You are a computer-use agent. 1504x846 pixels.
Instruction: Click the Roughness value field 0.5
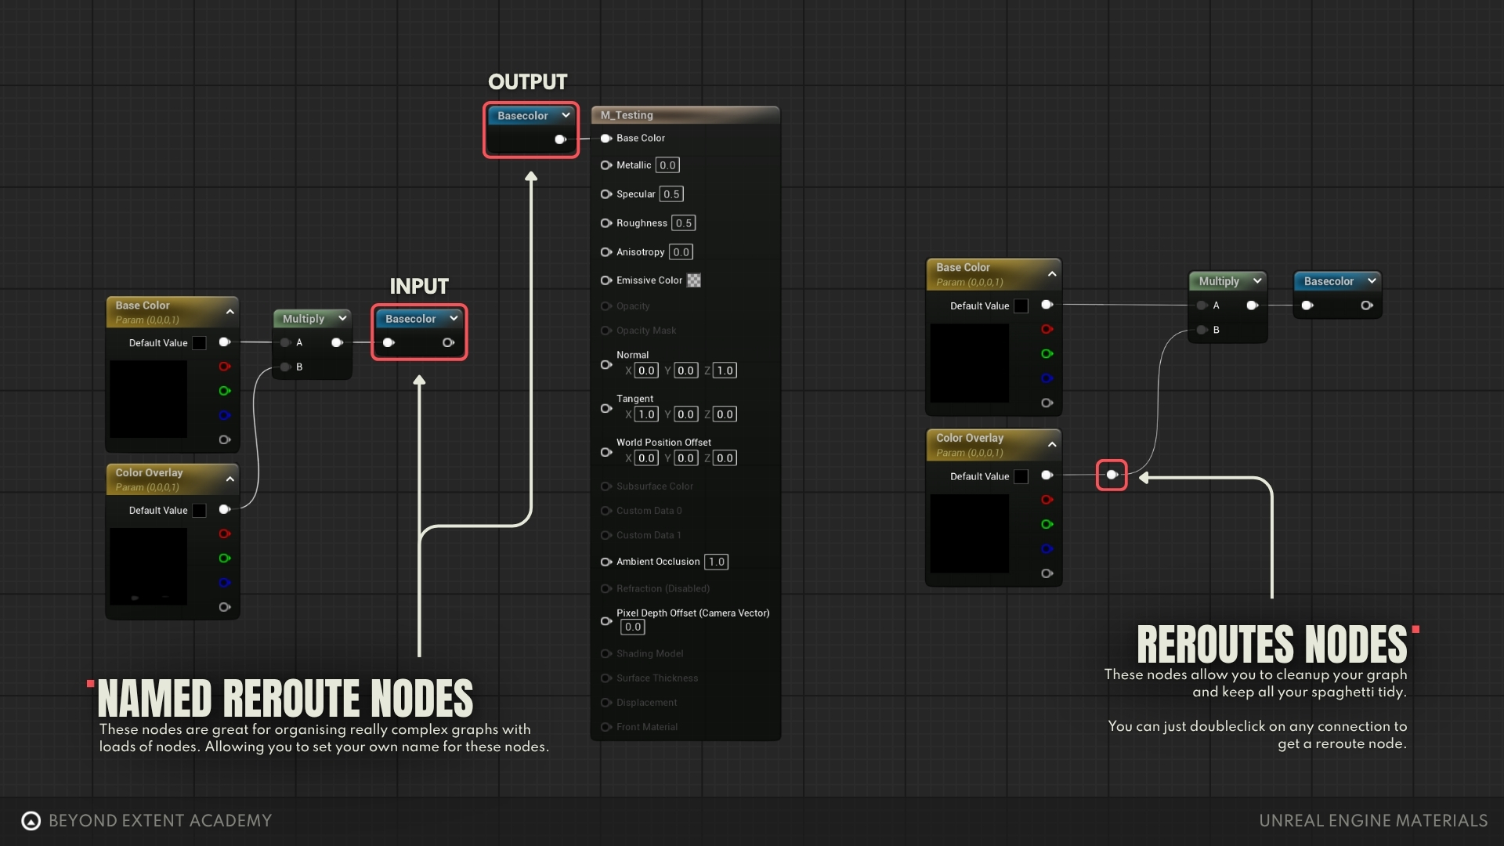coord(683,223)
